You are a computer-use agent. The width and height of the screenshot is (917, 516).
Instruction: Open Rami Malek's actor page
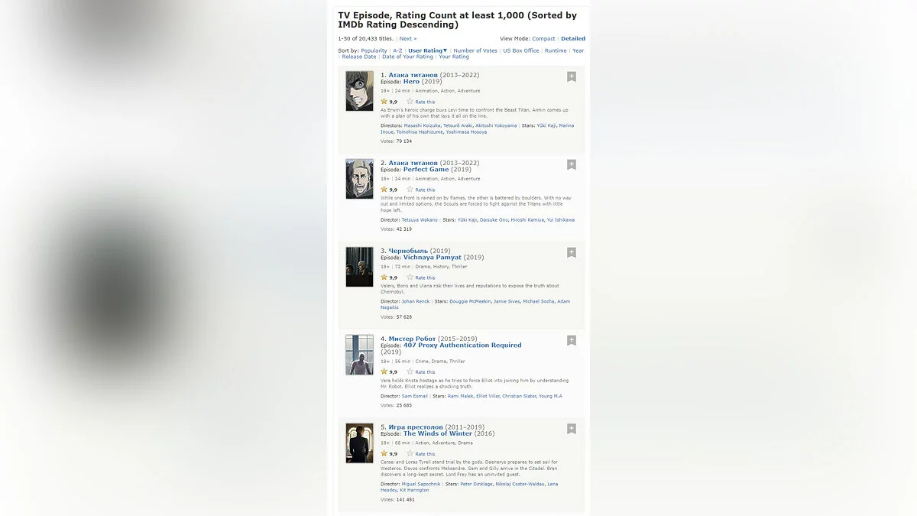[460, 396]
